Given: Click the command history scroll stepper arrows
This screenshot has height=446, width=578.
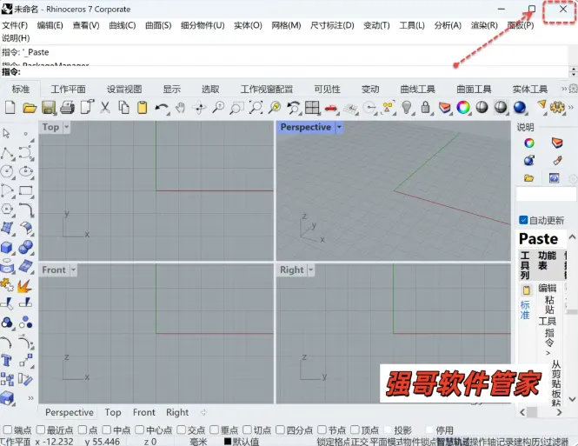Looking at the screenshot, I should [x=573, y=71].
